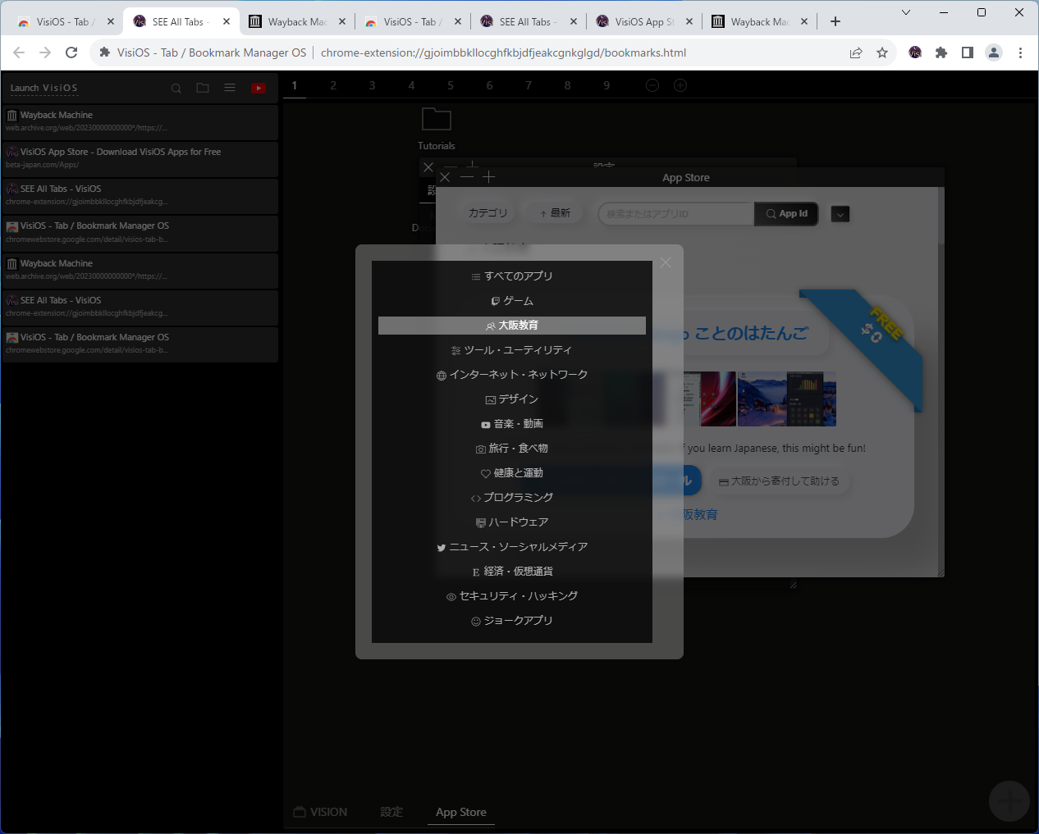Click the round plus button in the bottom corner
1039x834 pixels.
click(x=1009, y=801)
